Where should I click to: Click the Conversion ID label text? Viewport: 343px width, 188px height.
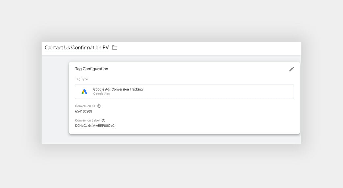coord(85,106)
